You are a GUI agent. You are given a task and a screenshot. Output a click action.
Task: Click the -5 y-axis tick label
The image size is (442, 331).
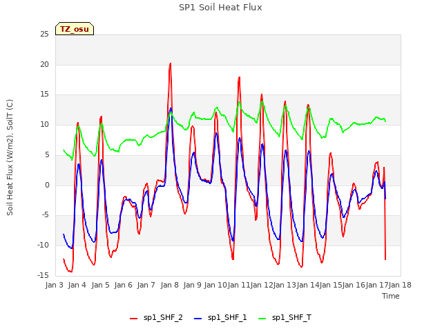(45, 215)
